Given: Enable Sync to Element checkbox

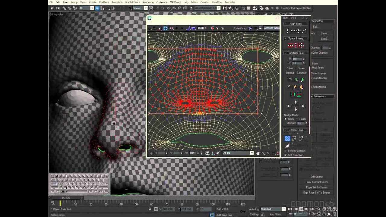Looking at the screenshot, I should click(286, 151).
